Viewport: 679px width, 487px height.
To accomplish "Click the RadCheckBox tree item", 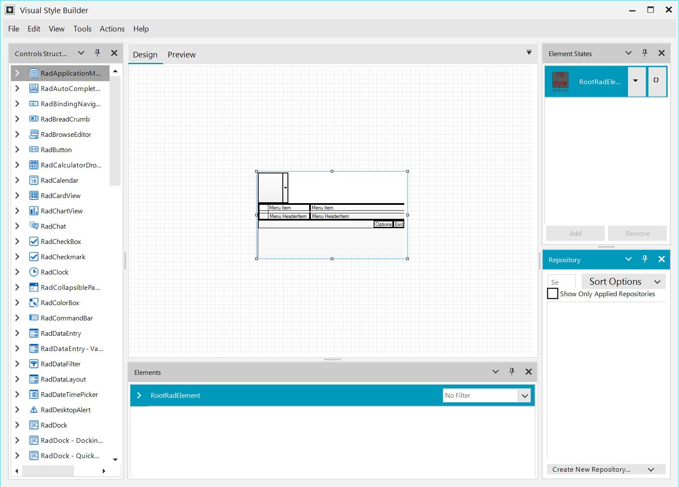I will 61,241.
